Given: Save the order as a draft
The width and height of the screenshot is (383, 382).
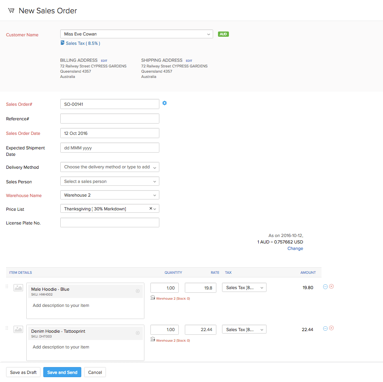Looking at the screenshot, I should pyautogui.click(x=23, y=372).
